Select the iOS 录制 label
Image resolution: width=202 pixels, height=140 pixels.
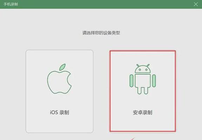60,112
